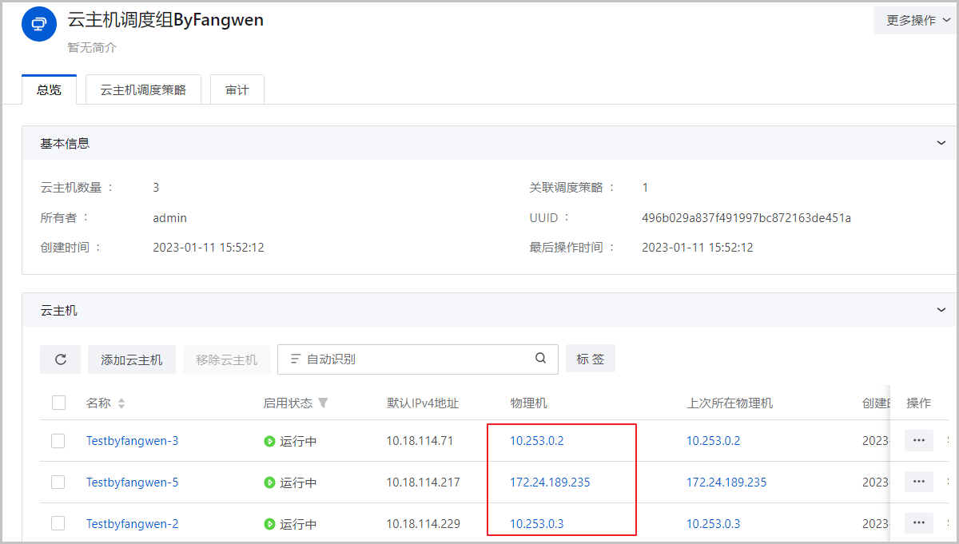Image resolution: width=959 pixels, height=544 pixels.
Task: Switch to the 审计 tab
Action: pyautogui.click(x=237, y=90)
